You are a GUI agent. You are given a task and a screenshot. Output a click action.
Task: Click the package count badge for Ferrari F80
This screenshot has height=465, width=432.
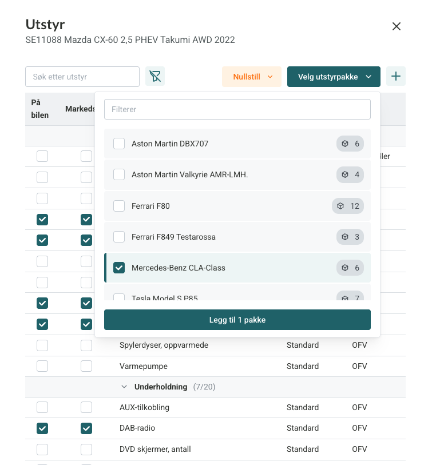348,206
